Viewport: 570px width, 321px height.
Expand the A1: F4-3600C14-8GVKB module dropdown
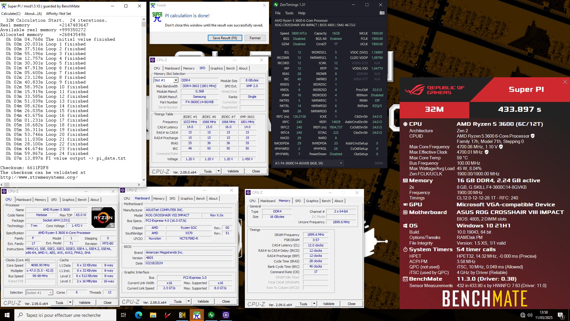pyautogui.click(x=341, y=163)
